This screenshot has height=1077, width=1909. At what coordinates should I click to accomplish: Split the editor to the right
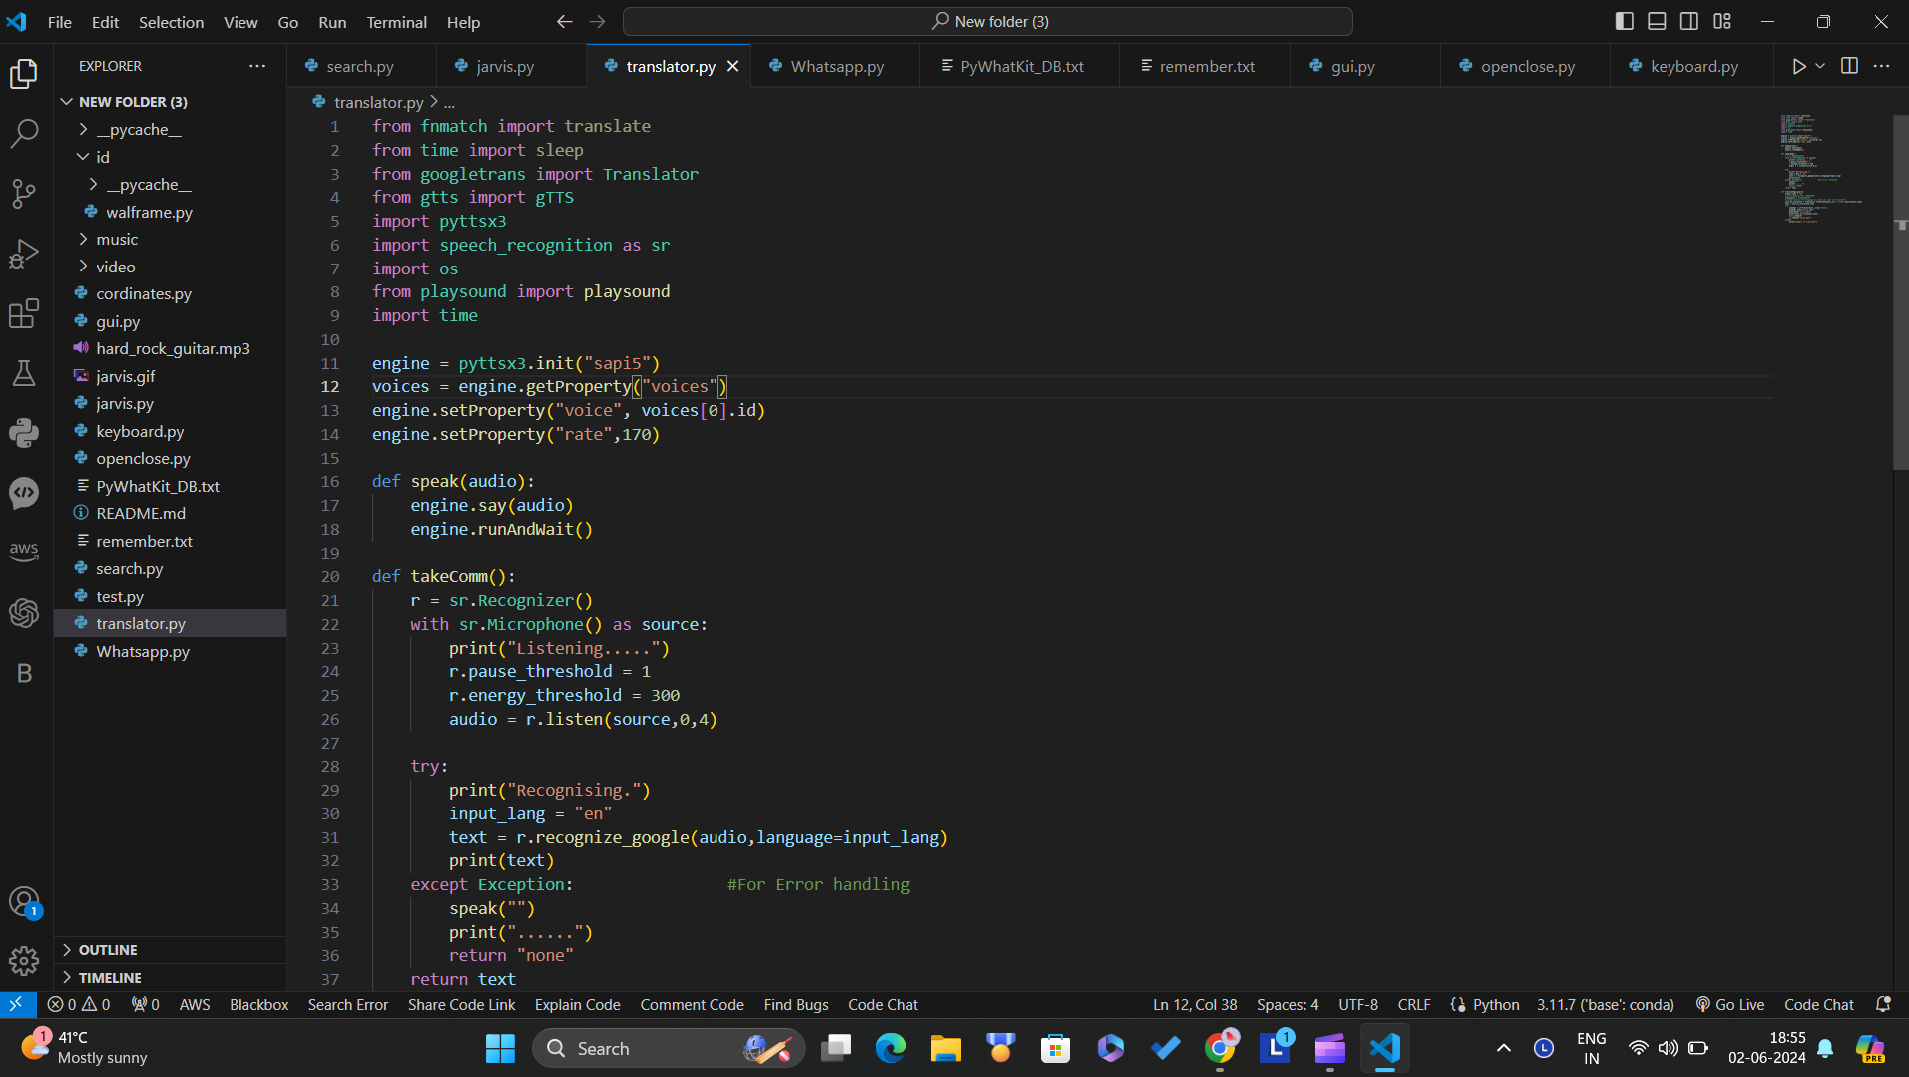1849,66
